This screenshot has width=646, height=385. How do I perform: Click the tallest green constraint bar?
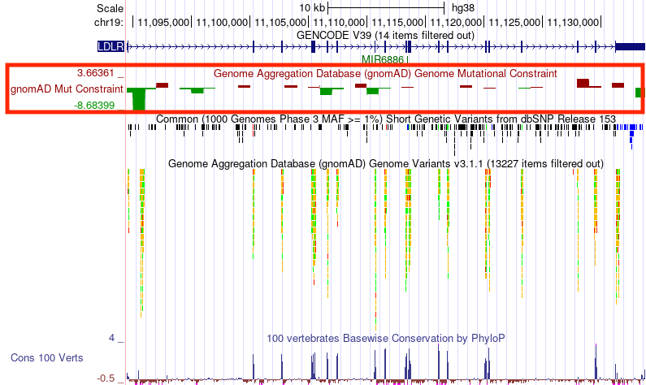(139, 99)
